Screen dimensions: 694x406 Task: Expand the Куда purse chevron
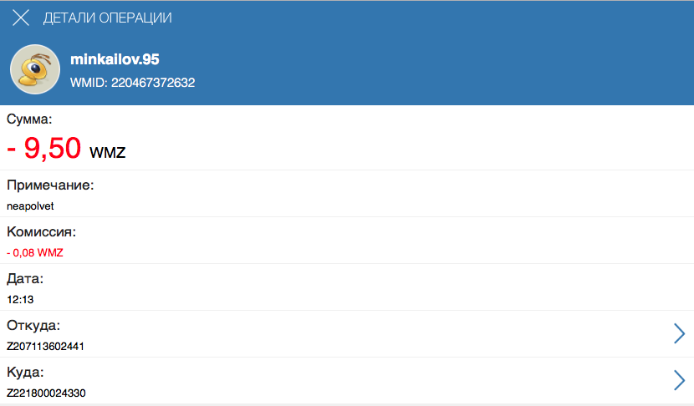coord(679,380)
